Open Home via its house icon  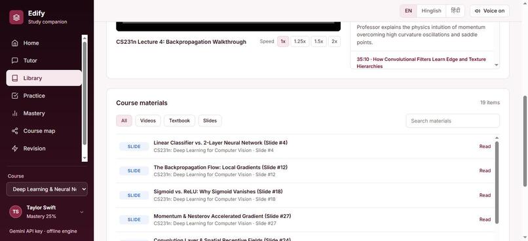pyautogui.click(x=14, y=43)
